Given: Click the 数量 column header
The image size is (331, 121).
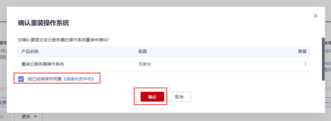Looking at the screenshot, I should [302, 51].
